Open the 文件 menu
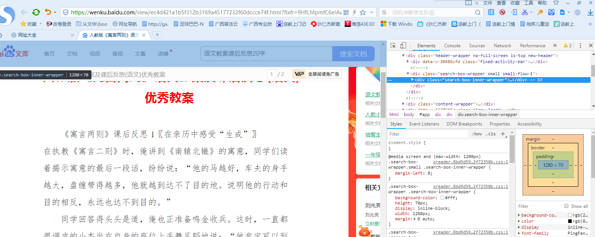595x237 pixels. 488,3
